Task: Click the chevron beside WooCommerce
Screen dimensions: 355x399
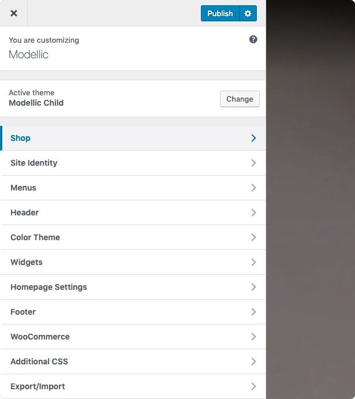Action: (253, 337)
